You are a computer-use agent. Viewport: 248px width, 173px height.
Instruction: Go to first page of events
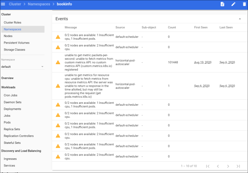point(208,166)
